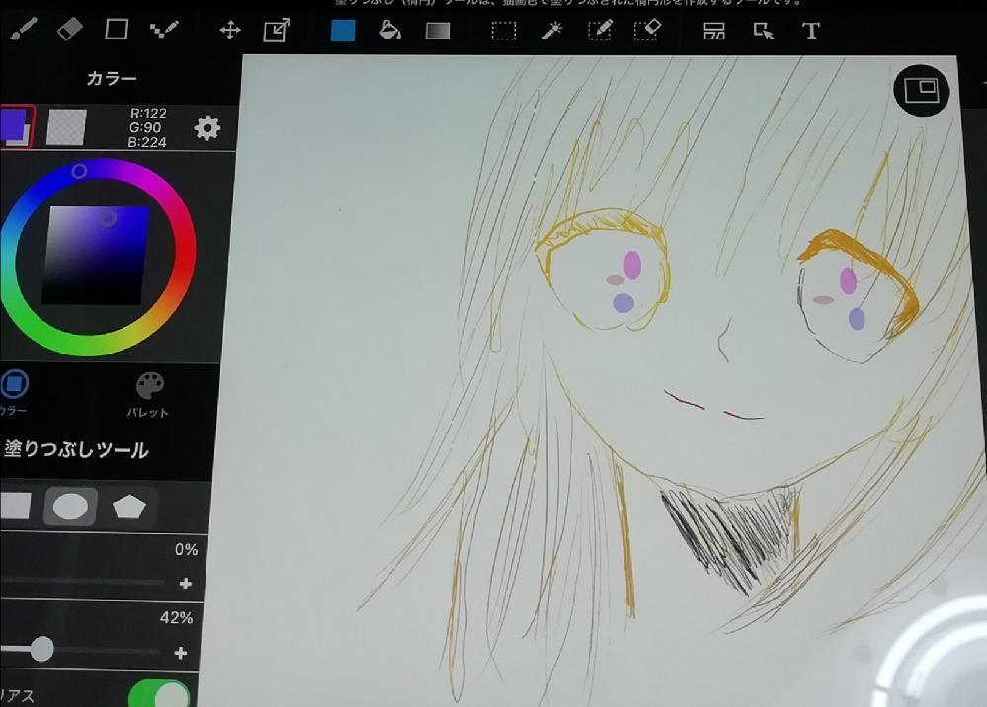Switch to the パレット palette tab
Viewport: 987px width, 707px height.
tap(148, 395)
